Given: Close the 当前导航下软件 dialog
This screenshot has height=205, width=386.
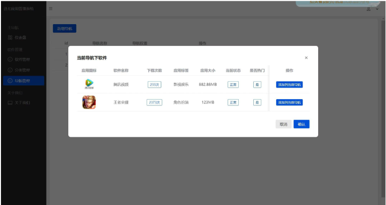Looking at the screenshot, I should click(x=306, y=58).
